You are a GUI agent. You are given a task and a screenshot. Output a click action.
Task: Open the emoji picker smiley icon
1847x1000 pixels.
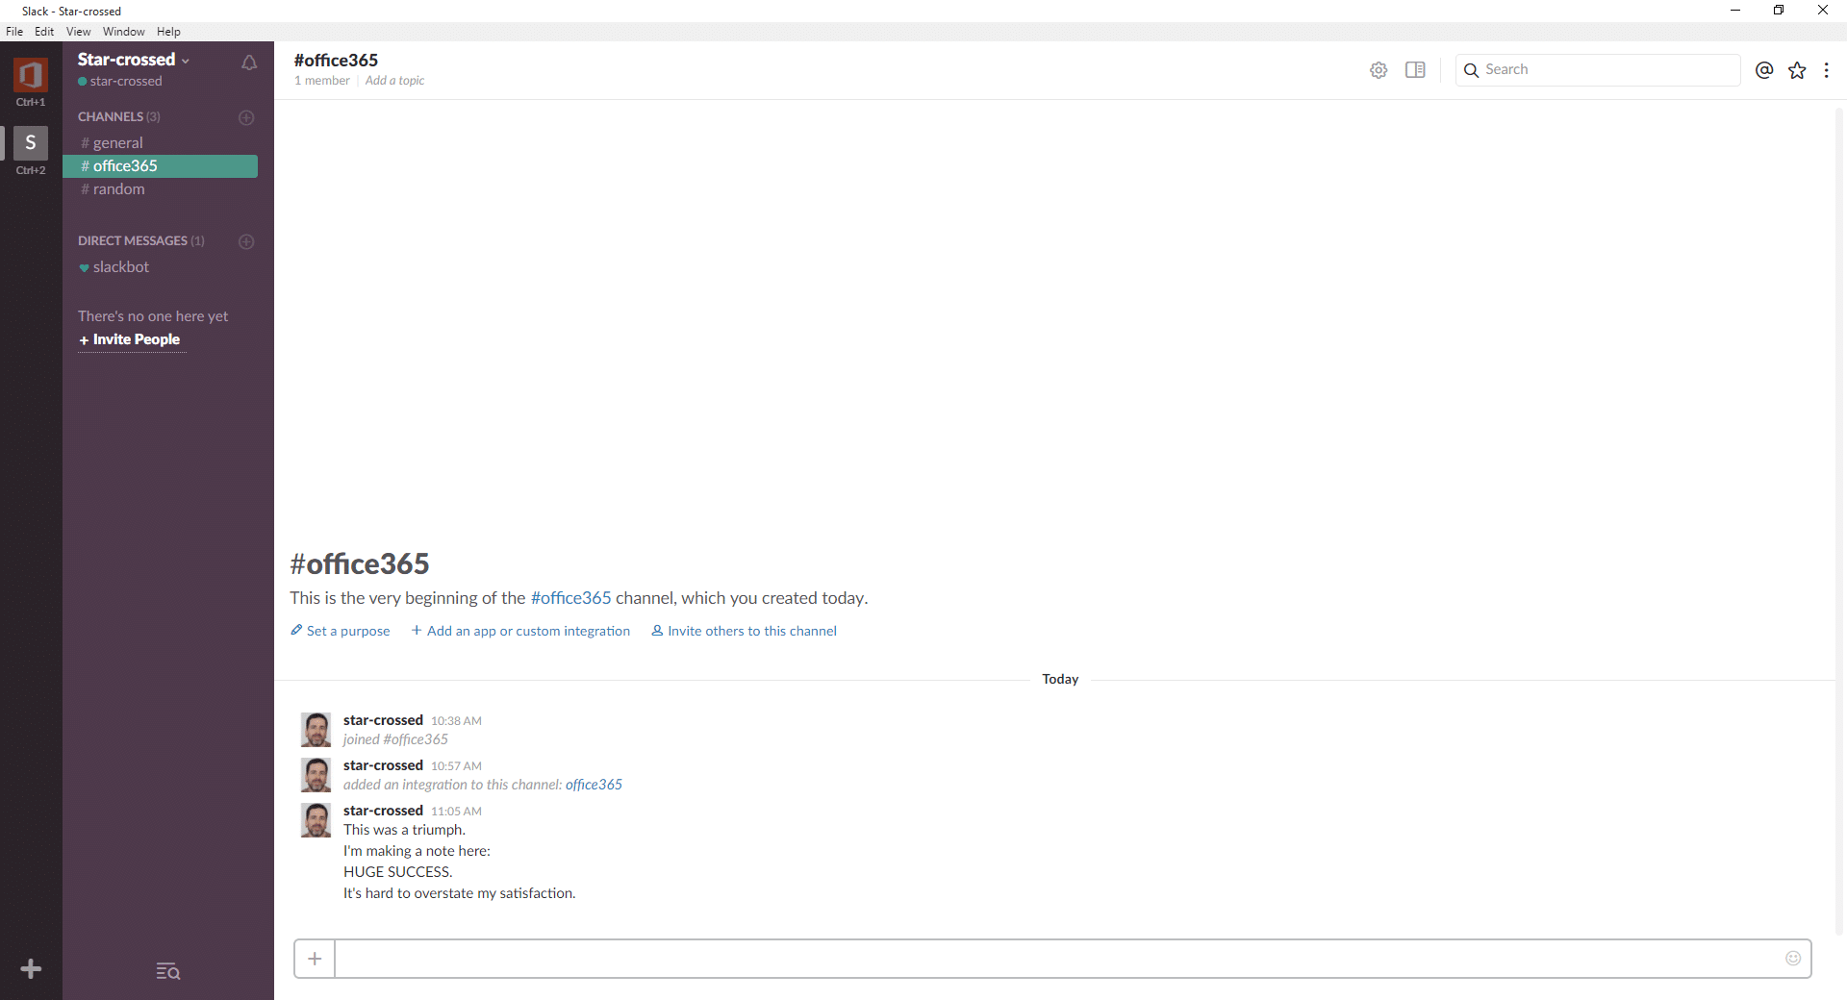tap(1793, 958)
